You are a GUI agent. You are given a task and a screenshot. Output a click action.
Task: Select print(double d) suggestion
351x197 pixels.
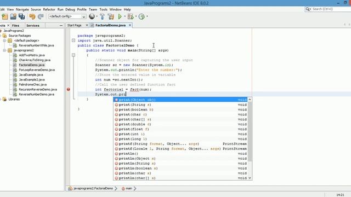(x=180, y=124)
